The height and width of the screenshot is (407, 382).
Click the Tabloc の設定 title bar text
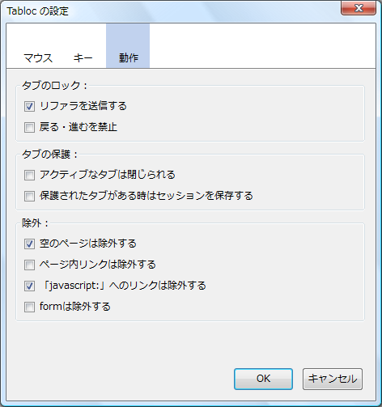(37, 11)
